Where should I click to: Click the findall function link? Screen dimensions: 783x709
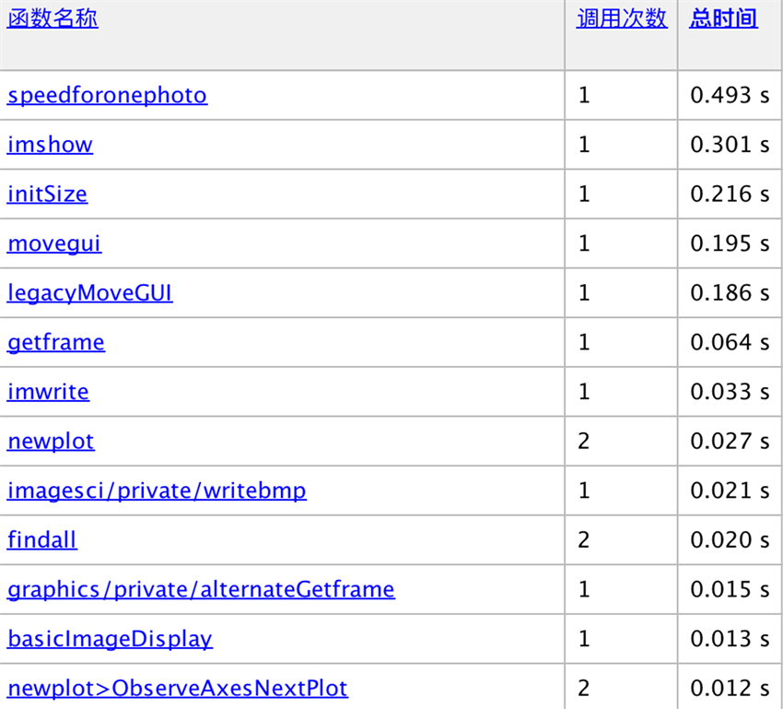tap(42, 540)
